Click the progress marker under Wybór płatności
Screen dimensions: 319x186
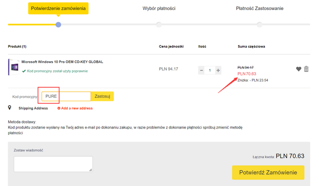[x=159, y=25]
